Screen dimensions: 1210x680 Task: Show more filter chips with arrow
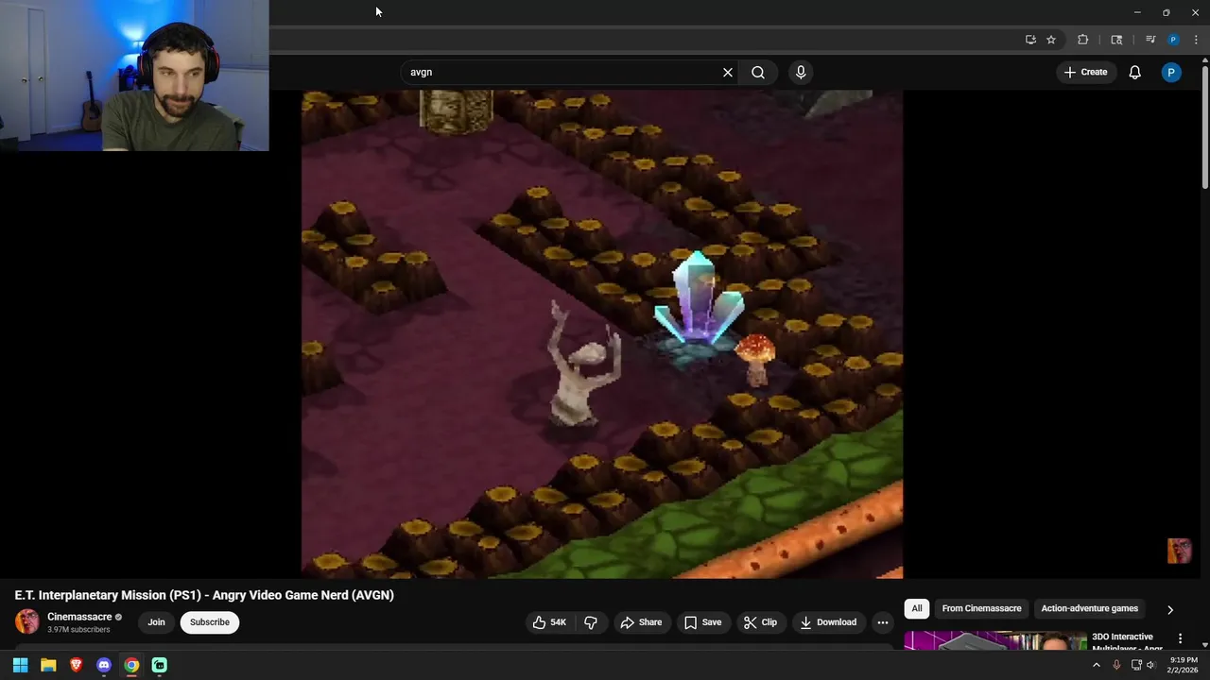[1170, 609]
